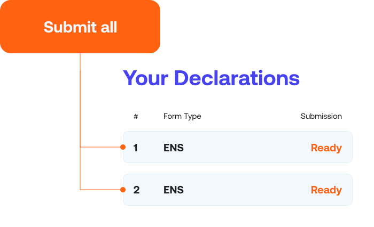Image resolution: width=374 pixels, height=227 pixels.
Task: Click the Your Declarations heading
Action: coord(211,78)
